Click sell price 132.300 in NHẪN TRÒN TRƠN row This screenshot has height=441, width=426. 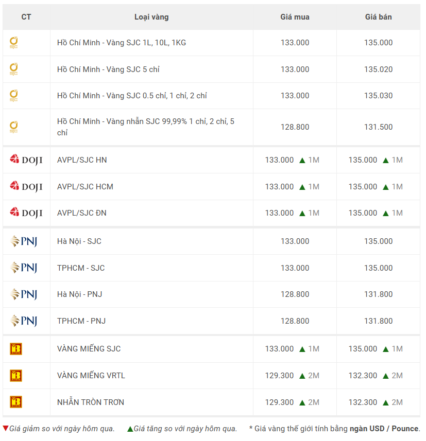pyautogui.click(x=363, y=402)
